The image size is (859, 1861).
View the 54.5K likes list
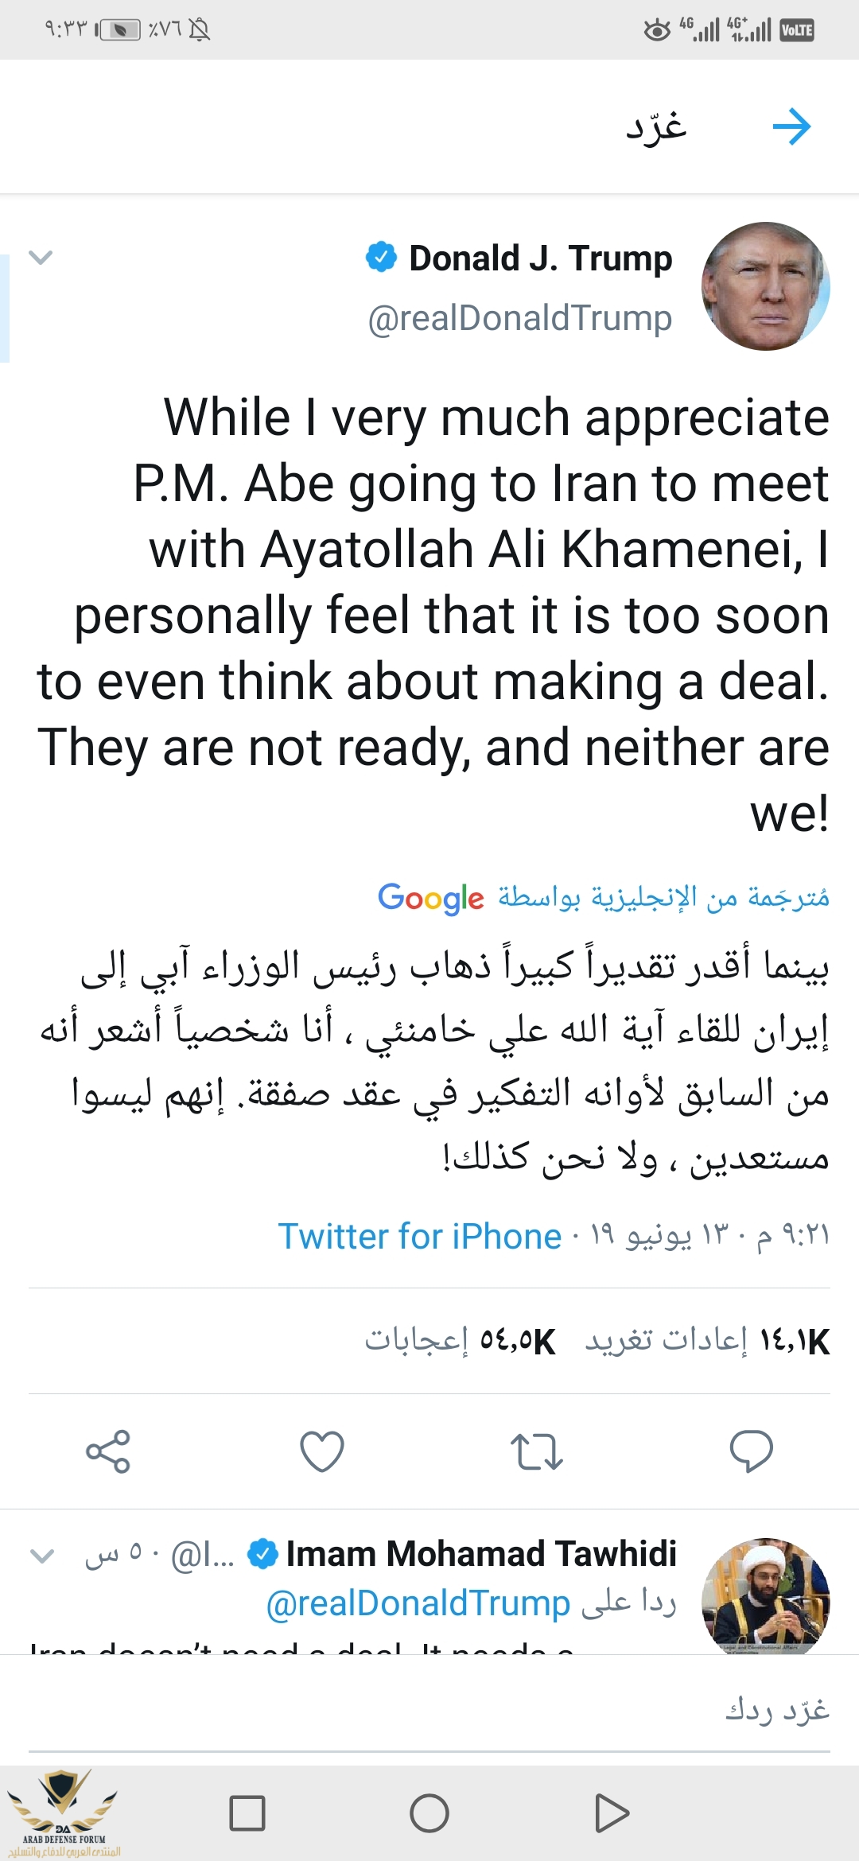coord(460,1341)
